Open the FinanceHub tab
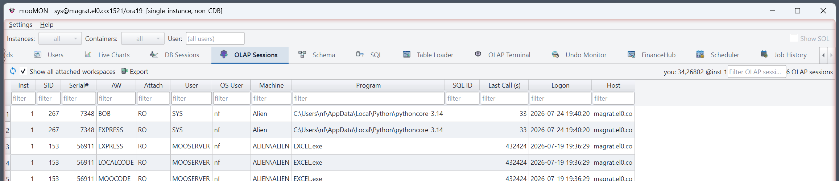 pyautogui.click(x=652, y=55)
